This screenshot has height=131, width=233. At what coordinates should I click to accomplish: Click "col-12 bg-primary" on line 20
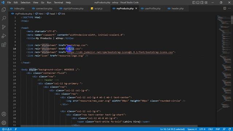66,83
